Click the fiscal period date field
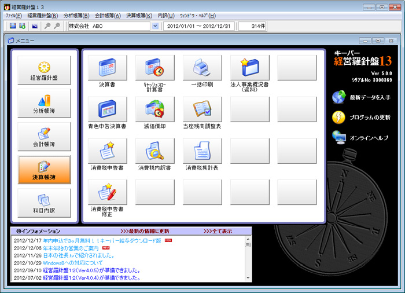The height and width of the screenshot is (293, 405). coord(199,26)
